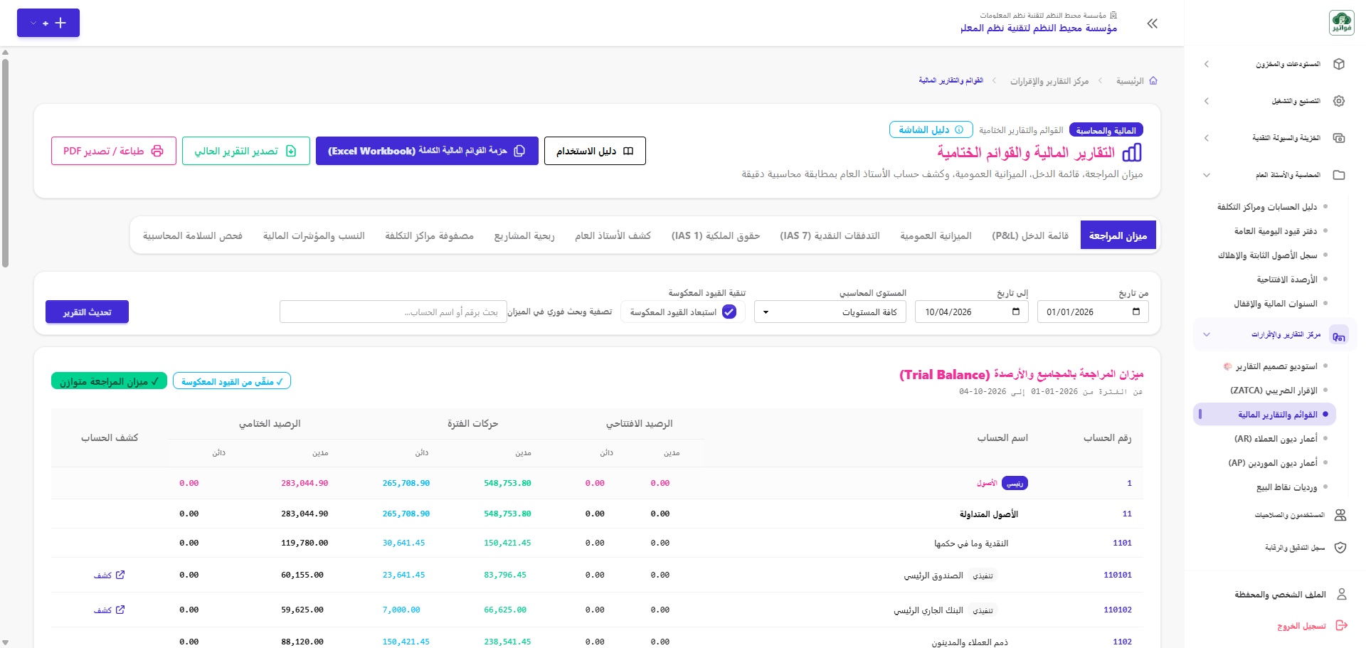This screenshot has height=648, width=1366.
Task: Click the book icon on usage guide
Action: click(x=628, y=151)
